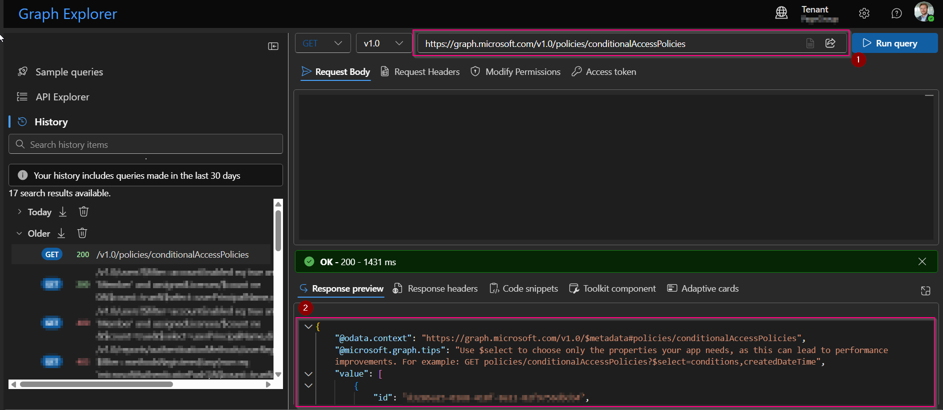
Task: Click the 200 status code in the history entry
Action: pos(83,255)
